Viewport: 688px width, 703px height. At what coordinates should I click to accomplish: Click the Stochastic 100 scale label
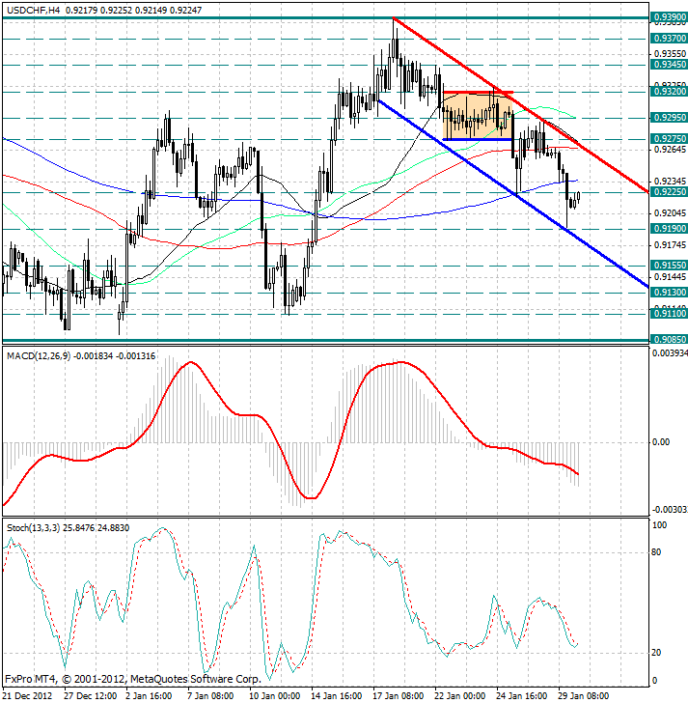pyautogui.click(x=659, y=525)
